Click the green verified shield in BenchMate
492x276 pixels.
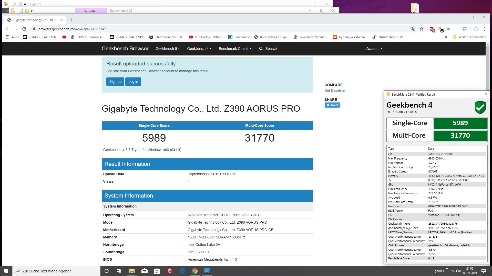480,107
